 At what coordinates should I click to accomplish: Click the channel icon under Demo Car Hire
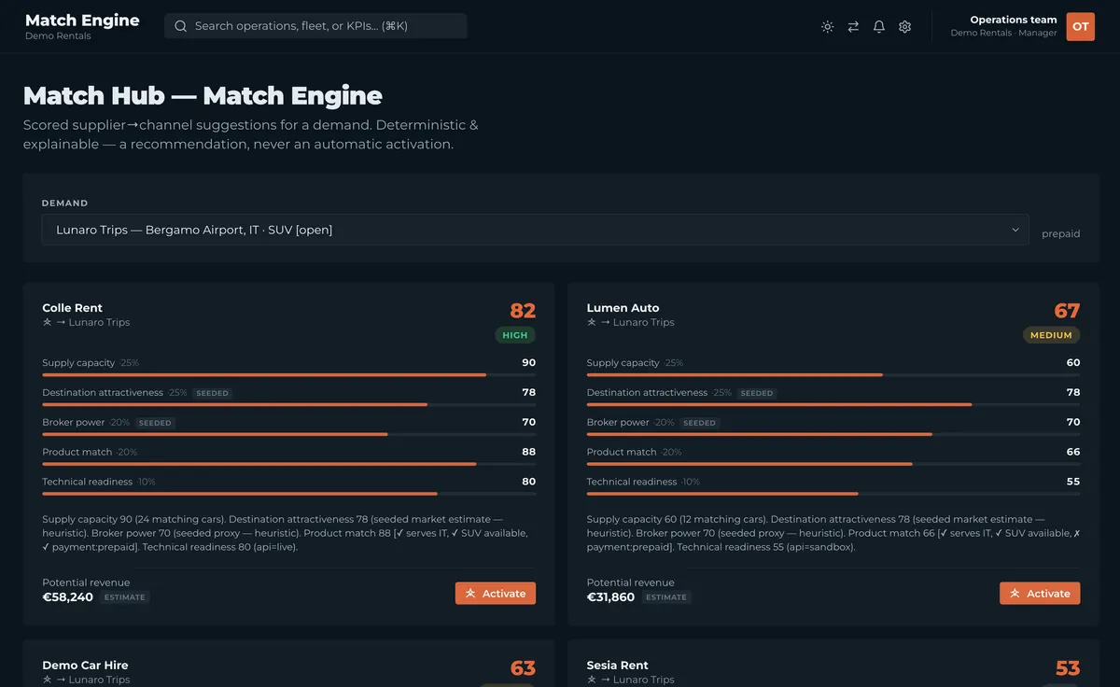[47, 680]
